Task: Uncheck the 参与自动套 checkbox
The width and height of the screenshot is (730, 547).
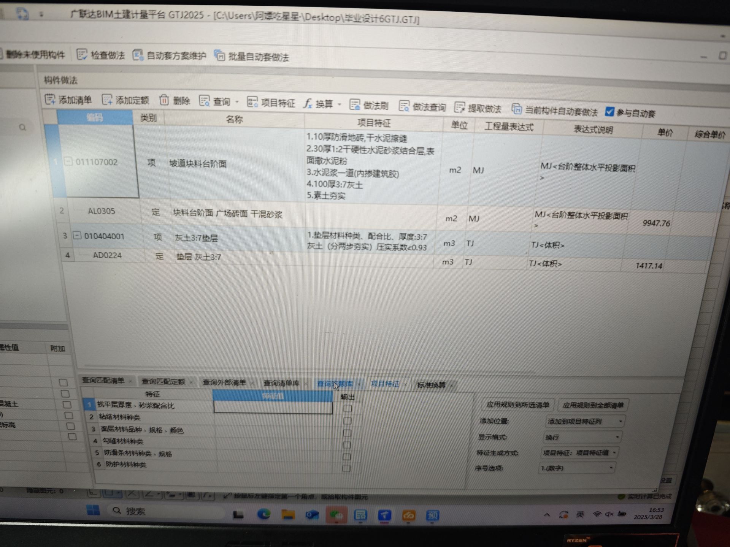Action: pos(609,112)
